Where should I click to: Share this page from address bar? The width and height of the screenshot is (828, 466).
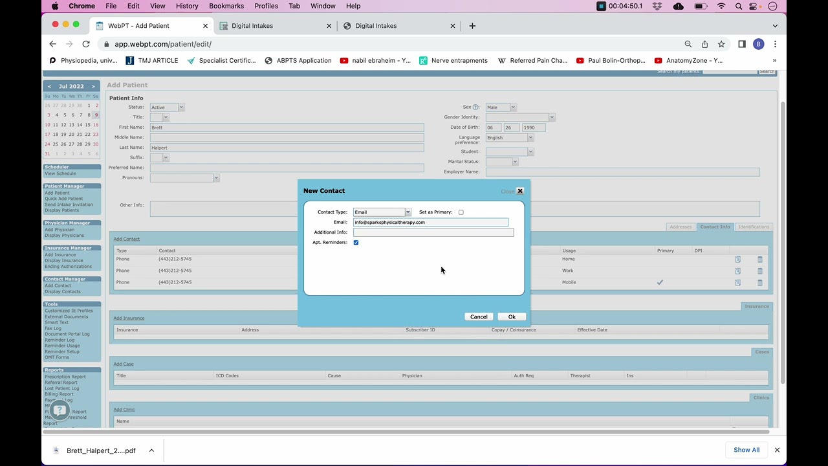(x=705, y=44)
